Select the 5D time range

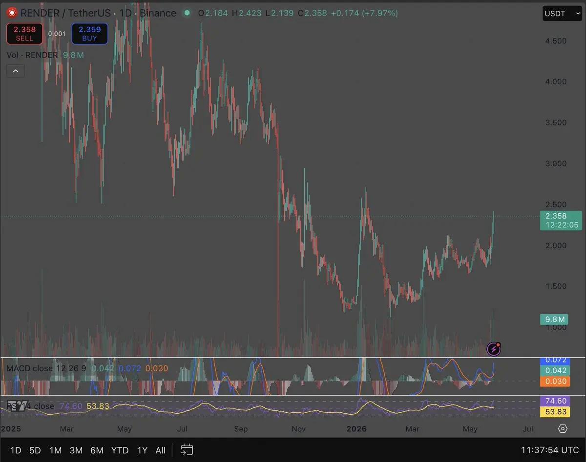tap(35, 450)
